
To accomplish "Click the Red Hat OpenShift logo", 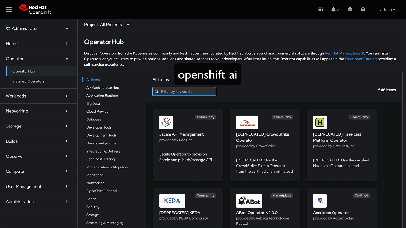I will [x=35, y=9].
